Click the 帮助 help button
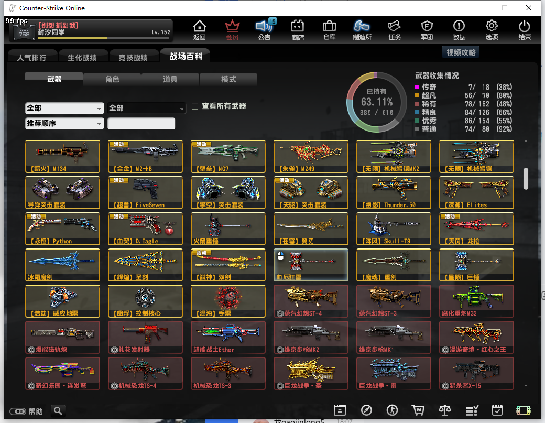This screenshot has height=423, width=545. pos(26,411)
